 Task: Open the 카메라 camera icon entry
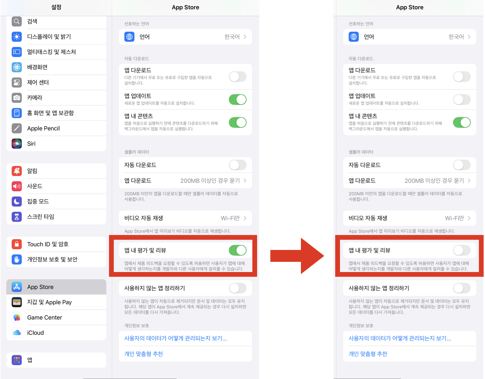click(17, 98)
